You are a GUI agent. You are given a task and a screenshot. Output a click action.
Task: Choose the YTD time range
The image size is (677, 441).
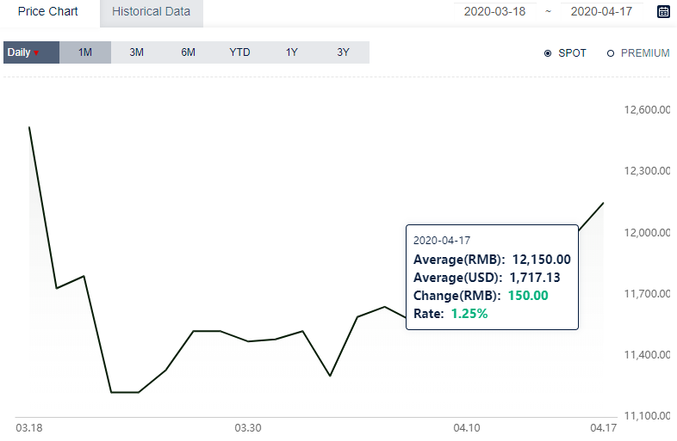239,52
